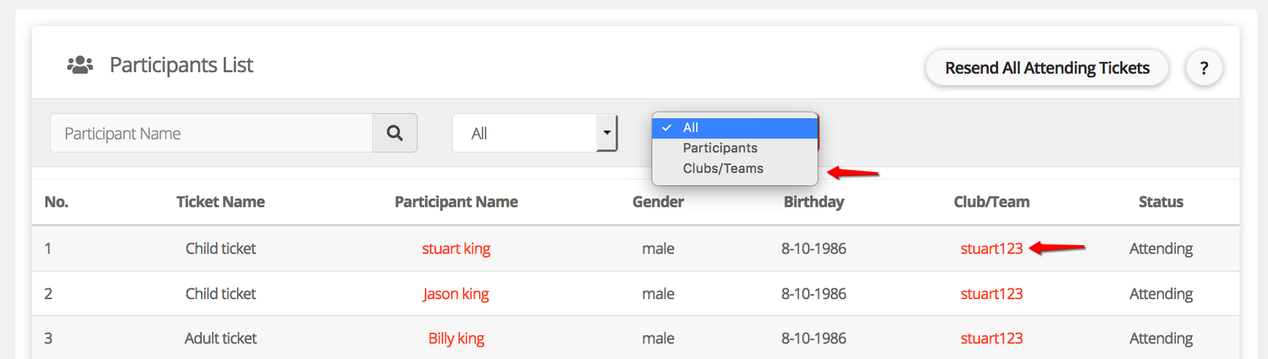Viewport: 1268px width, 359px height.
Task: Click the Participant Name column header
Action: pos(456,202)
